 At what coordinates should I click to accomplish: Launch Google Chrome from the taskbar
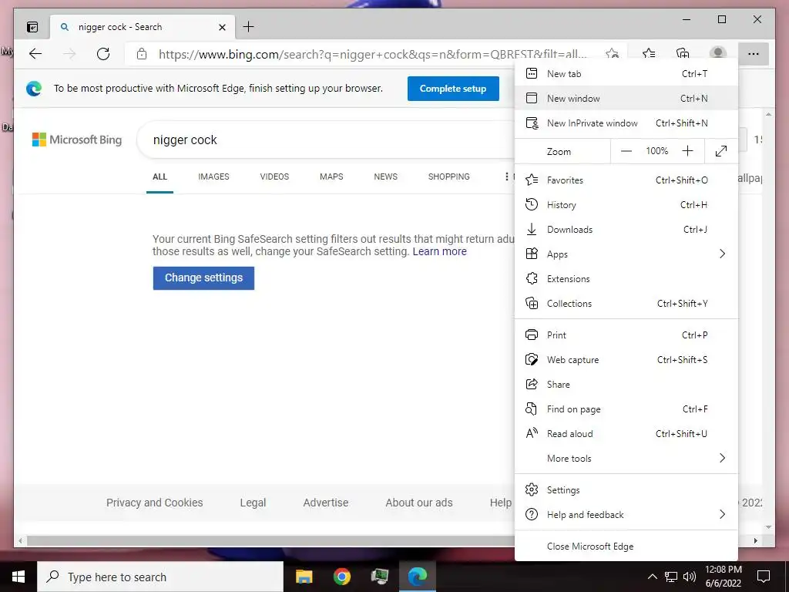(341, 577)
